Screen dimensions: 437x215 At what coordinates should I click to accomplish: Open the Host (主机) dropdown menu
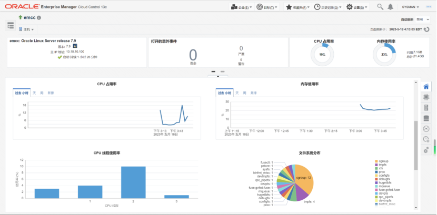click(x=26, y=29)
